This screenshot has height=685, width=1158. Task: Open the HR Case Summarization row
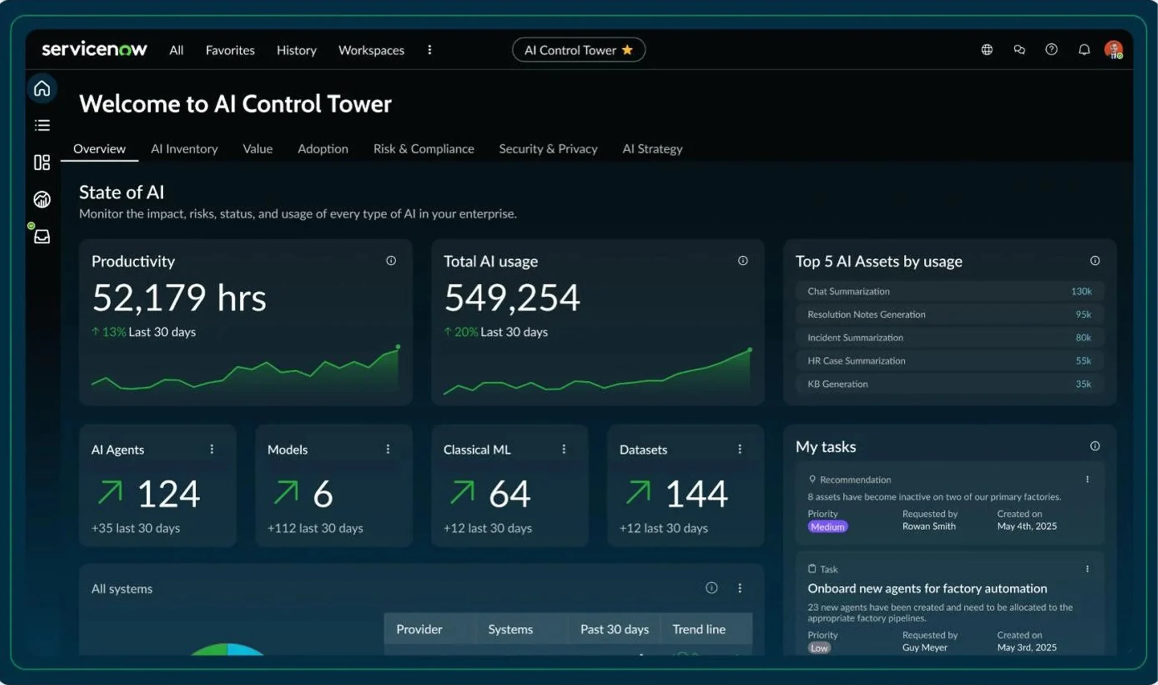pos(949,361)
